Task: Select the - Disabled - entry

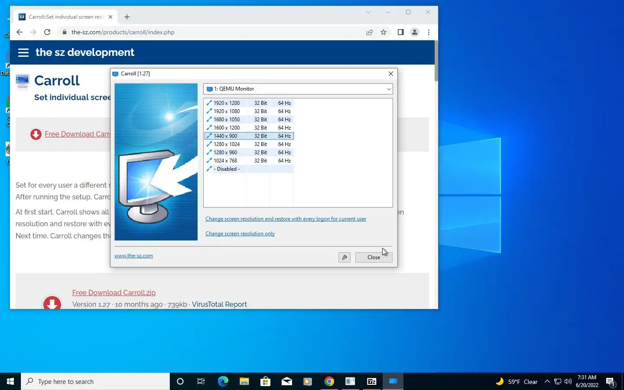Action: [x=249, y=169]
